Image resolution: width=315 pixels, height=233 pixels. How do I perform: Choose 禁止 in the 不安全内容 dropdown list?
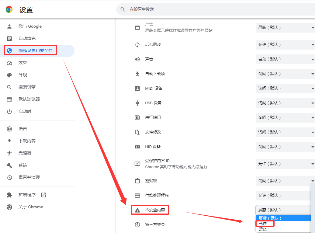(x=263, y=230)
